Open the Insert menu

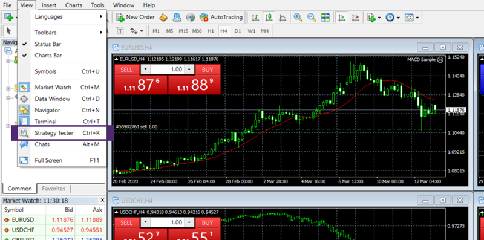pos(49,5)
